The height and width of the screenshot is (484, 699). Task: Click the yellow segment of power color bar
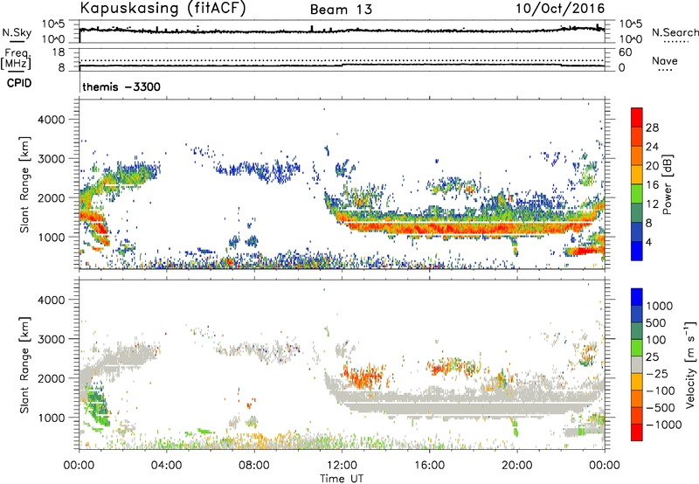(637, 174)
